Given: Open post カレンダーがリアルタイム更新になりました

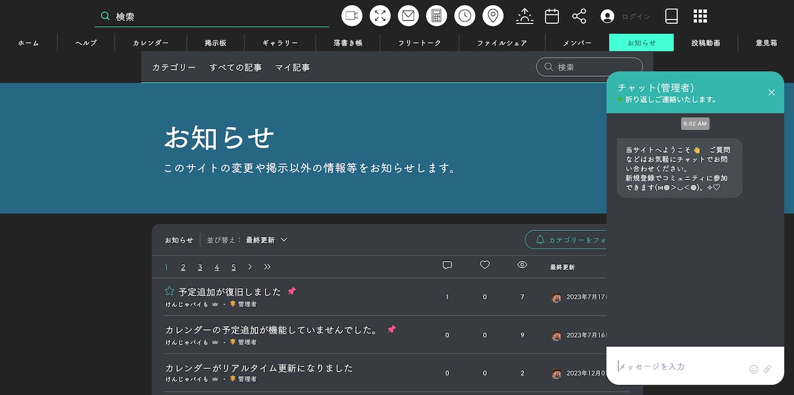Looking at the screenshot, I should pos(259,368).
